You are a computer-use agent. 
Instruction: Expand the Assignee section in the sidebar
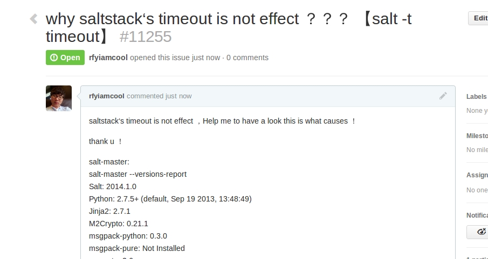pyautogui.click(x=477, y=175)
